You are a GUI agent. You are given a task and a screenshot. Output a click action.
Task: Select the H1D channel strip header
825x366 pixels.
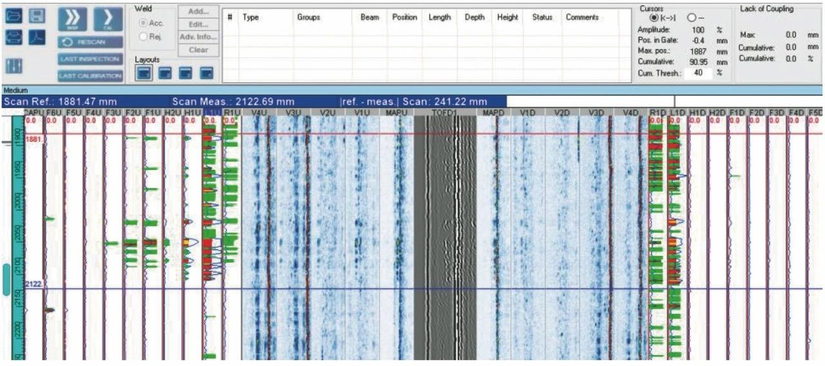[x=697, y=113]
